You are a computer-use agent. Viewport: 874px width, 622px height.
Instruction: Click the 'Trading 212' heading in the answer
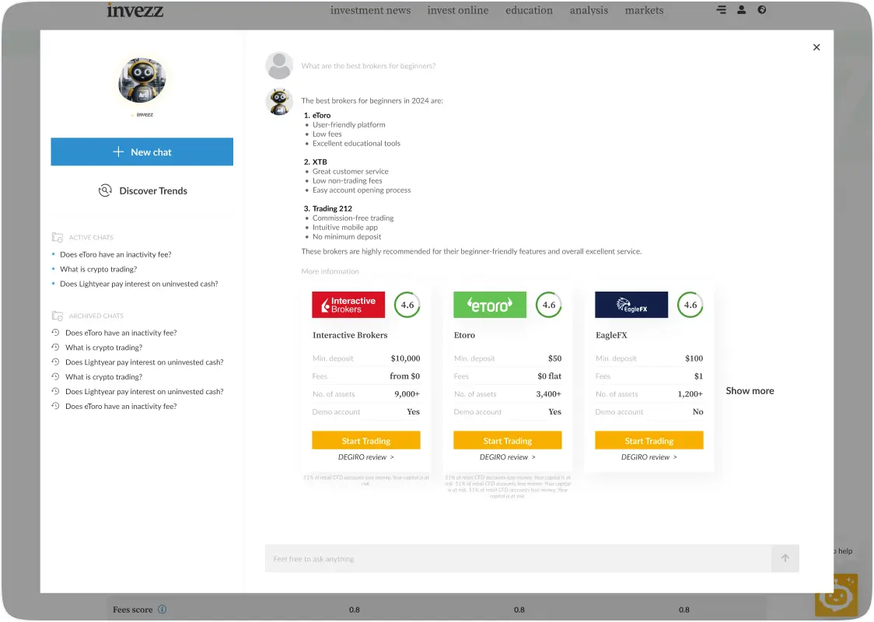332,208
